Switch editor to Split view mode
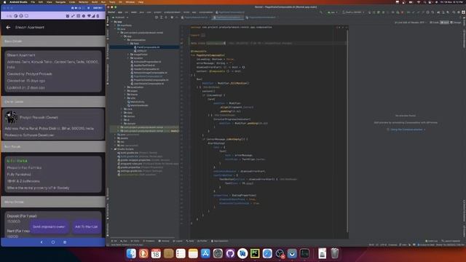 click(x=444, y=23)
